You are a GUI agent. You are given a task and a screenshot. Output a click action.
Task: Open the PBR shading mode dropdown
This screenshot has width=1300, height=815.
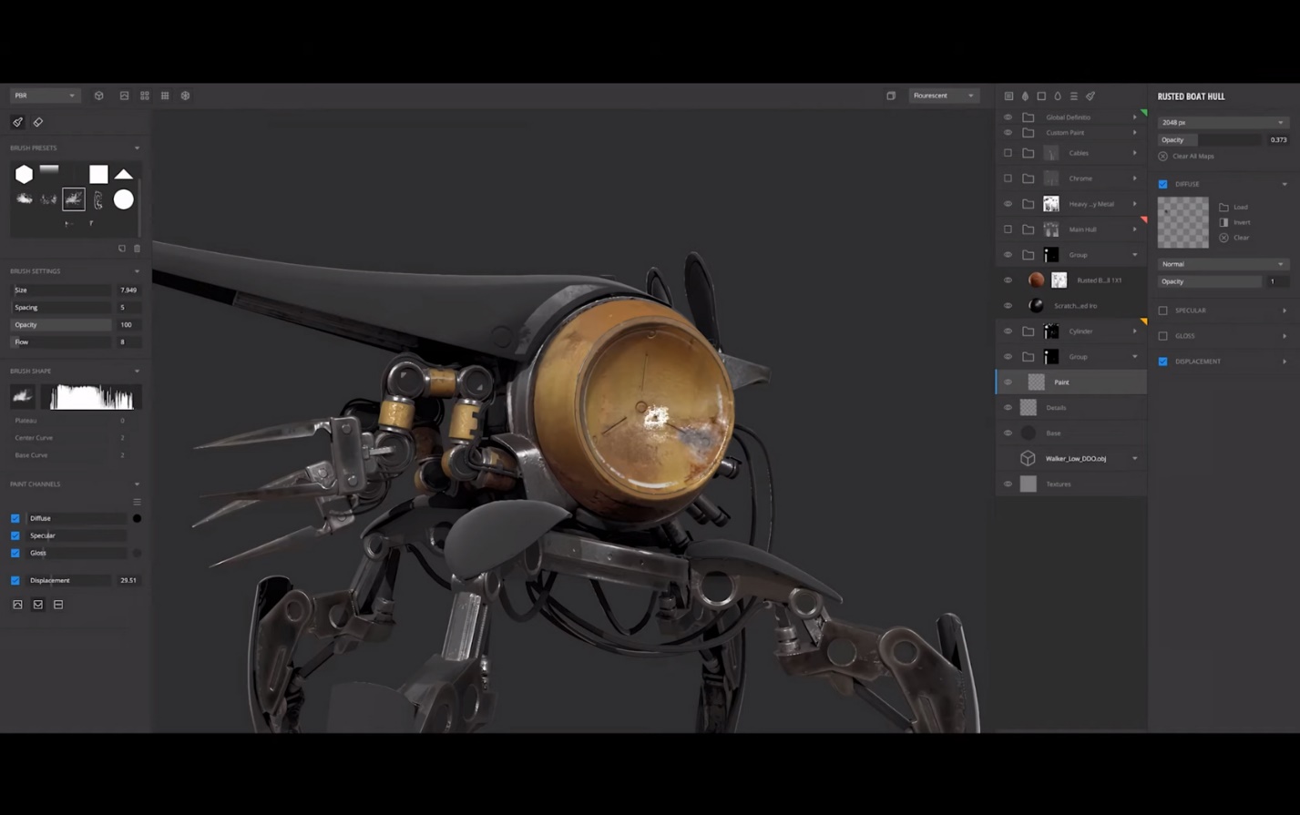coord(44,95)
